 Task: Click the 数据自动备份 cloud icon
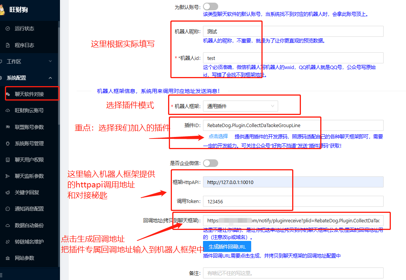tap(8, 225)
